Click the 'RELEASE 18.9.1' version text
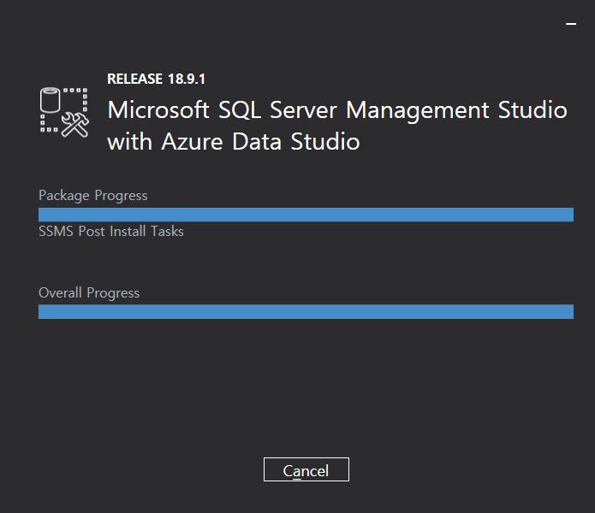 tap(157, 79)
